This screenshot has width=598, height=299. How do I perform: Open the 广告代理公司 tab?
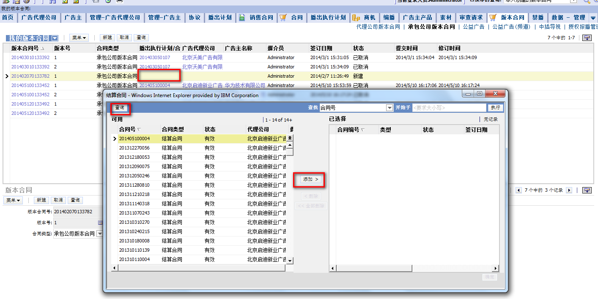38,17
